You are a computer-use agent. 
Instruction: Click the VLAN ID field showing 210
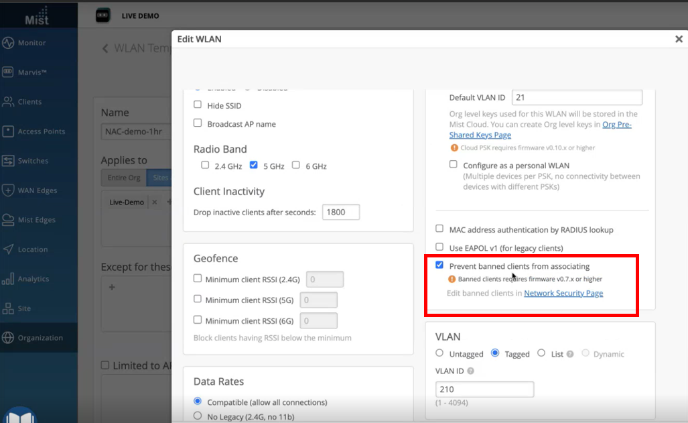[x=484, y=389]
